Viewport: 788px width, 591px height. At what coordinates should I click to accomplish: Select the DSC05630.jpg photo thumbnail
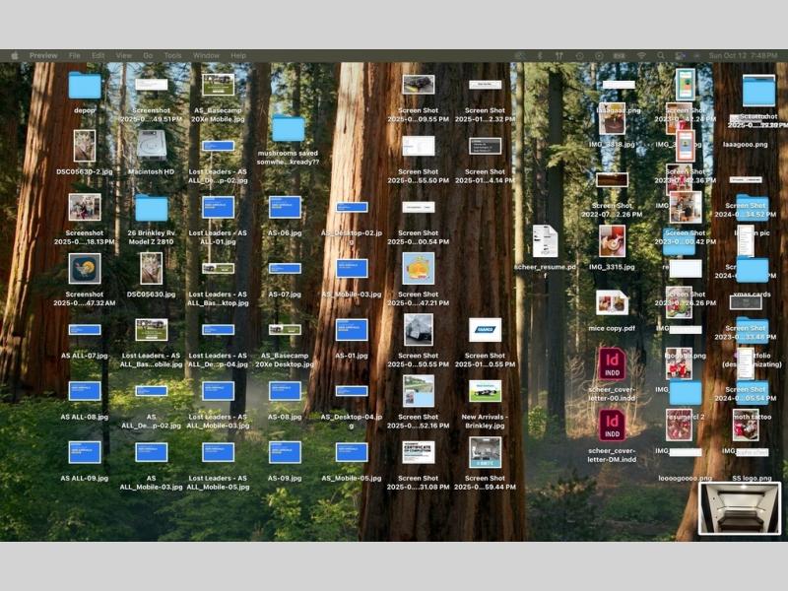pos(151,268)
